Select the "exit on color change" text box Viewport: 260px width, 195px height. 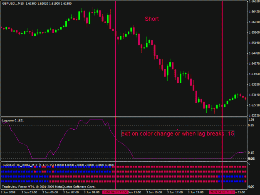tap(178, 133)
